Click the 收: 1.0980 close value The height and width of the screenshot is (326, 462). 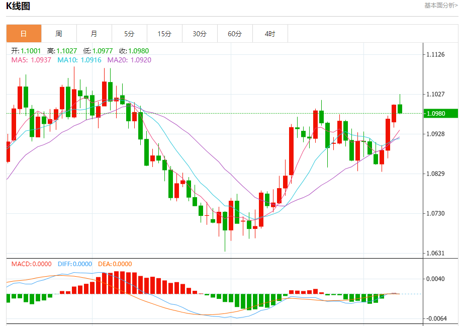click(134, 51)
